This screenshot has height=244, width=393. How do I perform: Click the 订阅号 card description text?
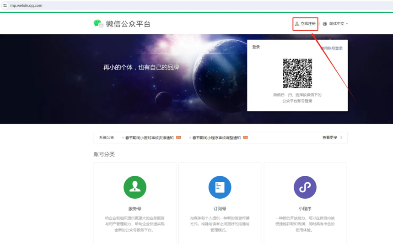(x=220, y=224)
